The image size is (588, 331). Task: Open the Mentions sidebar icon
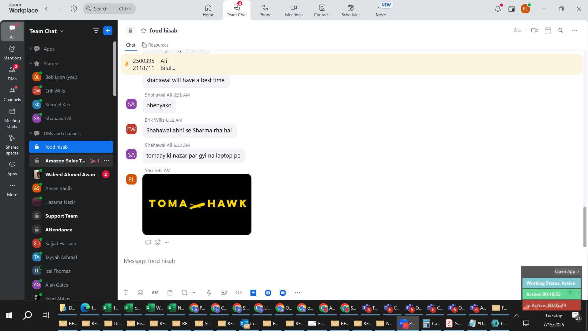12,52
